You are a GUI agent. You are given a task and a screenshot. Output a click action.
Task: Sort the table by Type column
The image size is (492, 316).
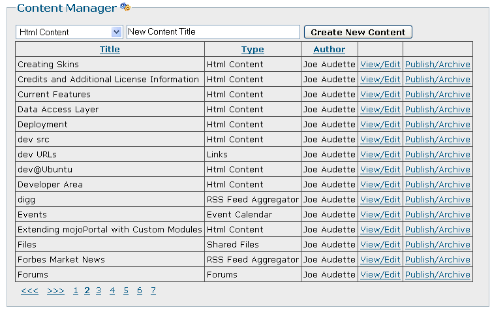[x=253, y=50]
